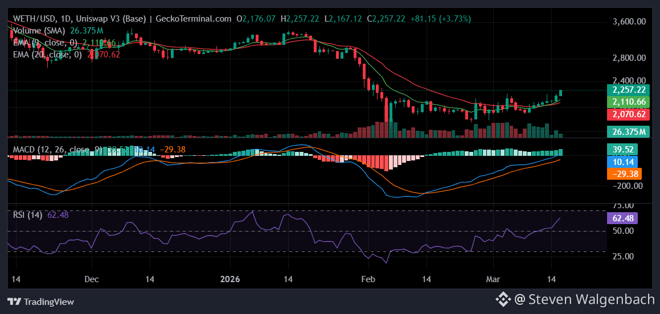Select the RSI (14) indicator legend

pos(28,215)
